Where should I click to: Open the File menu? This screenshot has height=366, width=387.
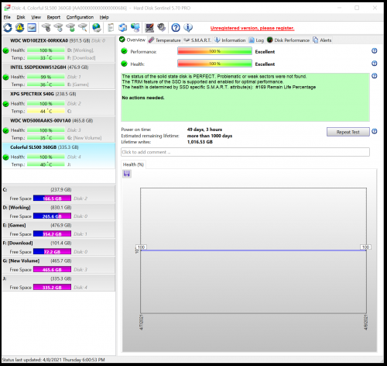point(7,17)
